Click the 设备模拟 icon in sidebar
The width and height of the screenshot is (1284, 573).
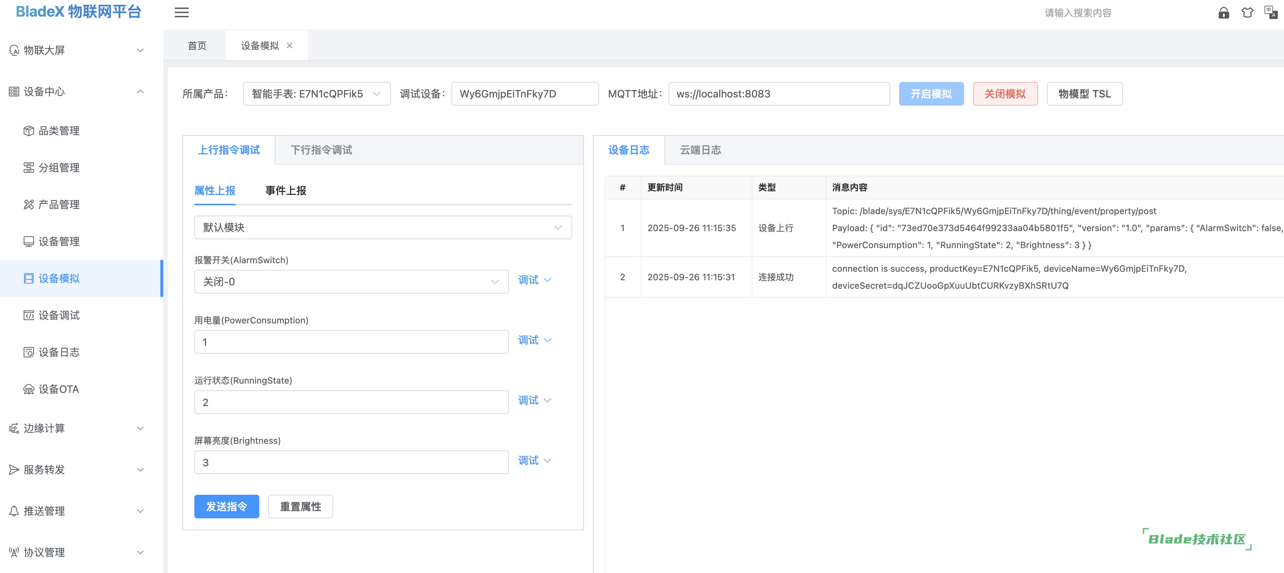28,278
